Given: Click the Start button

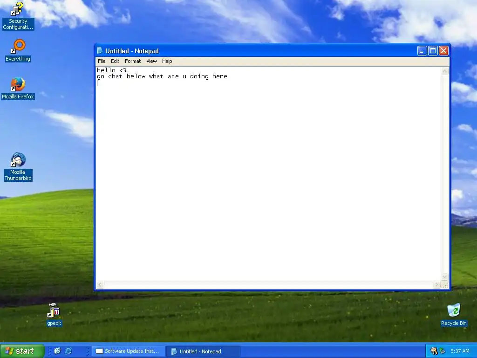Looking at the screenshot, I should click(x=22, y=351).
